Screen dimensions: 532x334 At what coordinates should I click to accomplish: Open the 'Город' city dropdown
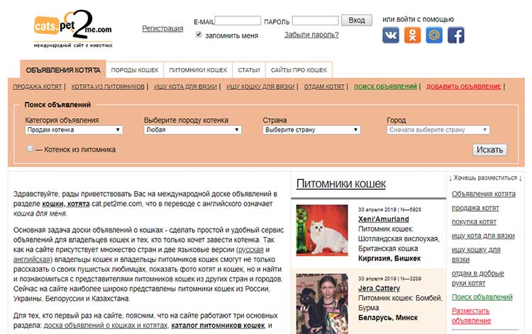pos(438,130)
